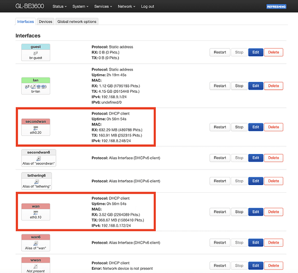This screenshot has width=298, height=273.
Task: Click the secondwan eth0.20 VLAN icon
Action: point(36,128)
